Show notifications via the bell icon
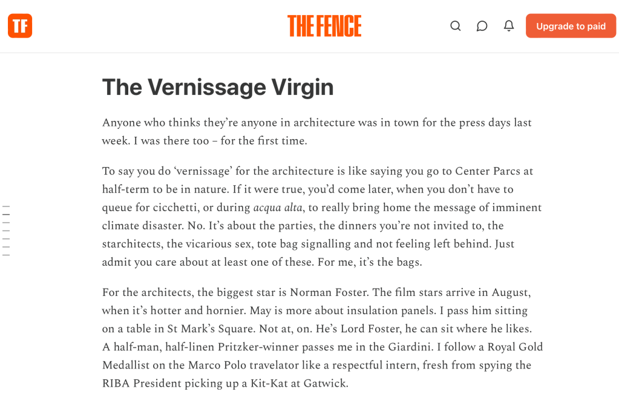The height and width of the screenshot is (403, 619). pos(509,26)
